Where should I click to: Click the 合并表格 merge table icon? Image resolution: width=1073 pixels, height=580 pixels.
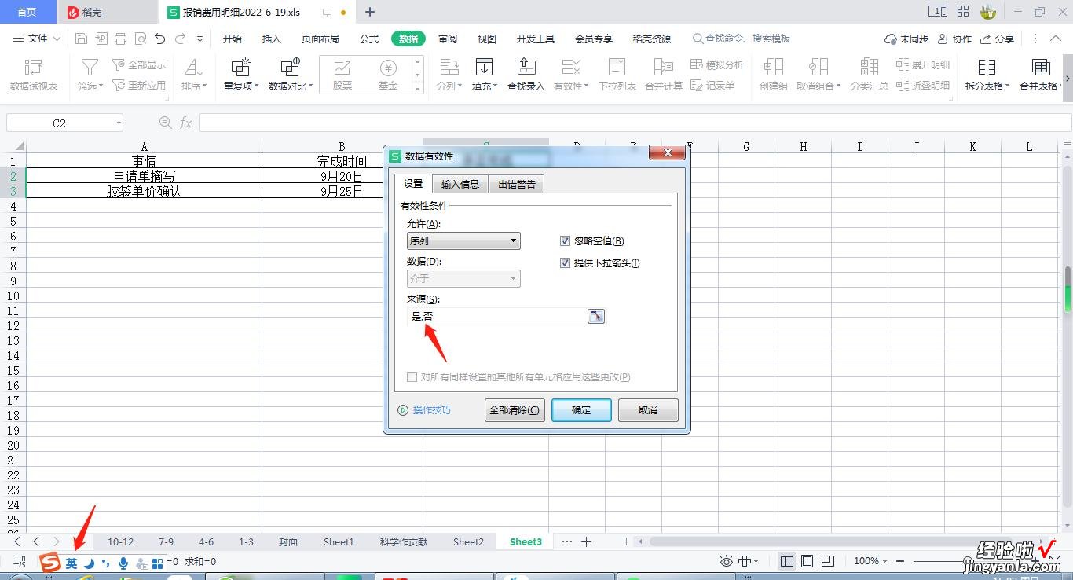[1042, 68]
